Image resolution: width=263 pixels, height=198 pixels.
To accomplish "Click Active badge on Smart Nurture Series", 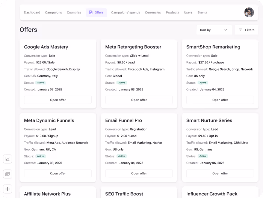I will tap(203, 156).
